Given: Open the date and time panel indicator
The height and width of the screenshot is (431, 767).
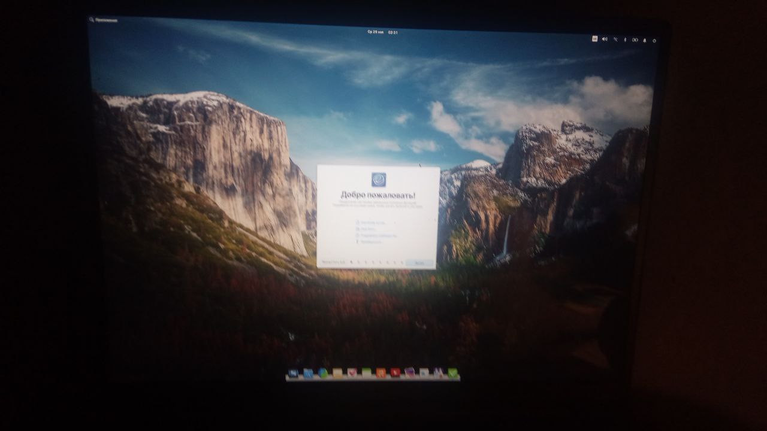Looking at the screenshot, I should [x=383, y=32].
